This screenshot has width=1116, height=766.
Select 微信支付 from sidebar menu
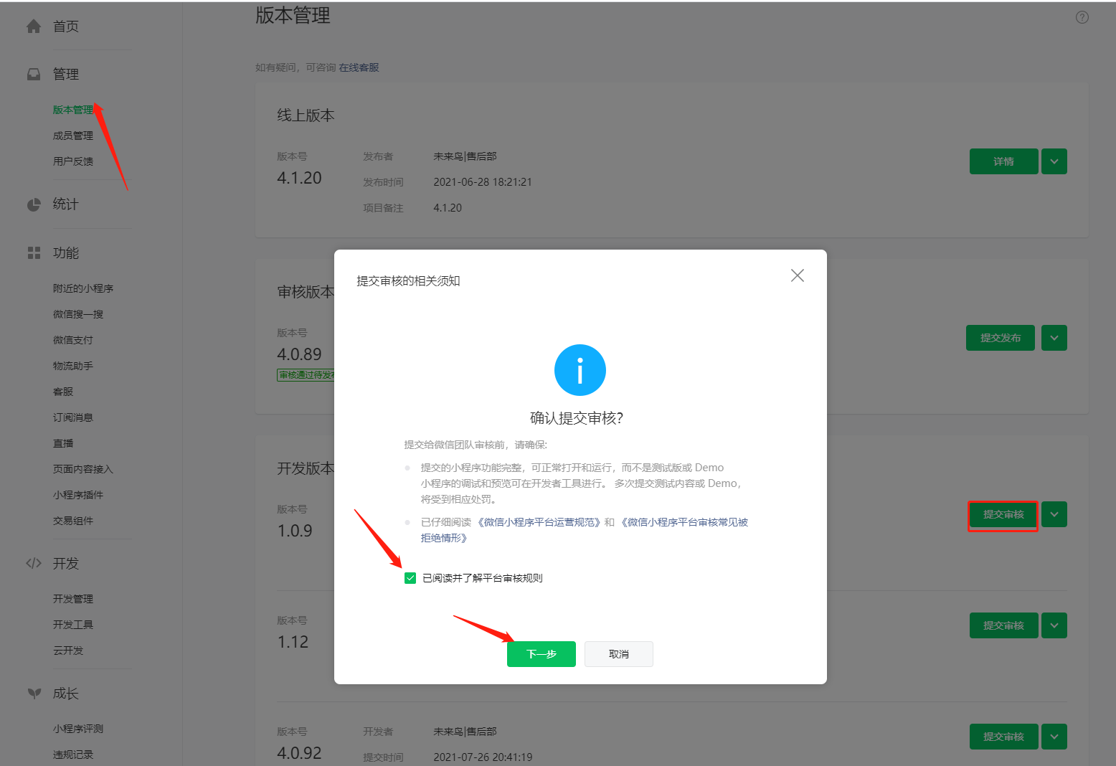pyautogui.click(x=73, y=340)
